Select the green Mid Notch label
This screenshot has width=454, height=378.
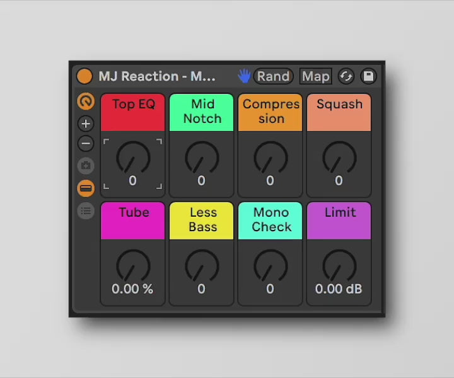202,112
